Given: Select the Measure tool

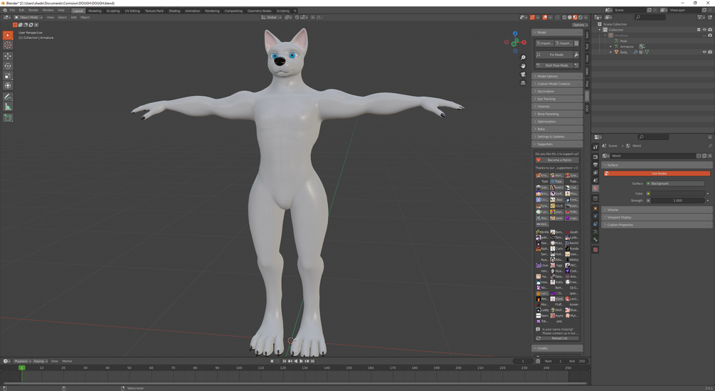Looking at the screenshot, I should point(8,107).
